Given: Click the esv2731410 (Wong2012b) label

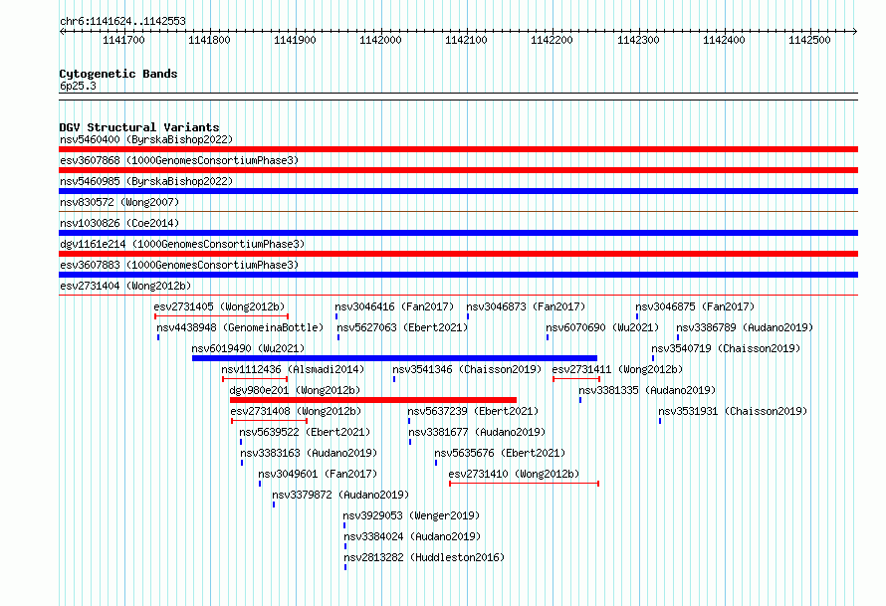Looking at the screenshot, I should tap(514, 474).
